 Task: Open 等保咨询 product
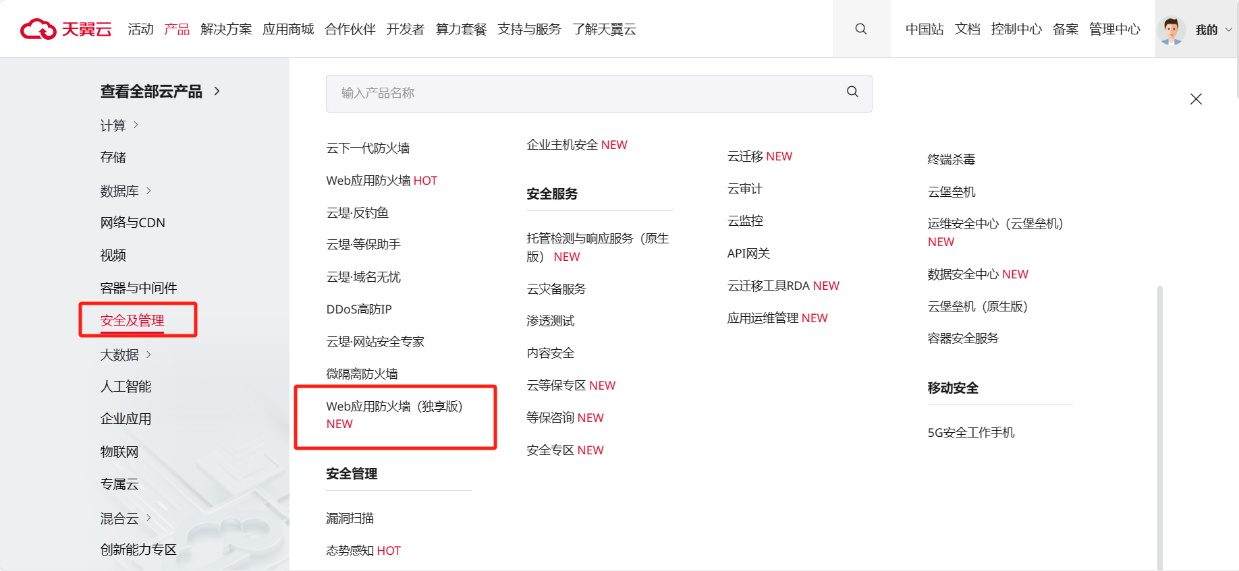click(x=565, y=417)
